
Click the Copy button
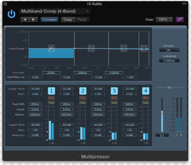[68, 20]
